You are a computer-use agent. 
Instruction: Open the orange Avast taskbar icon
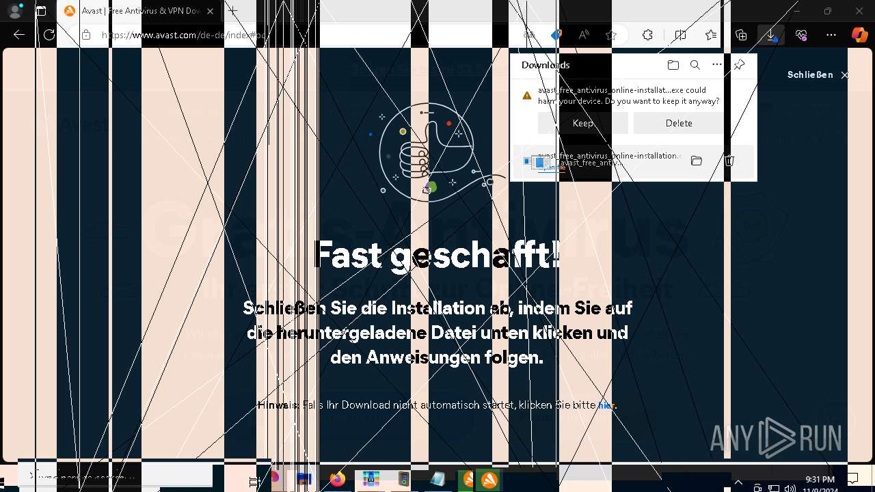click(x=489, y=480)
